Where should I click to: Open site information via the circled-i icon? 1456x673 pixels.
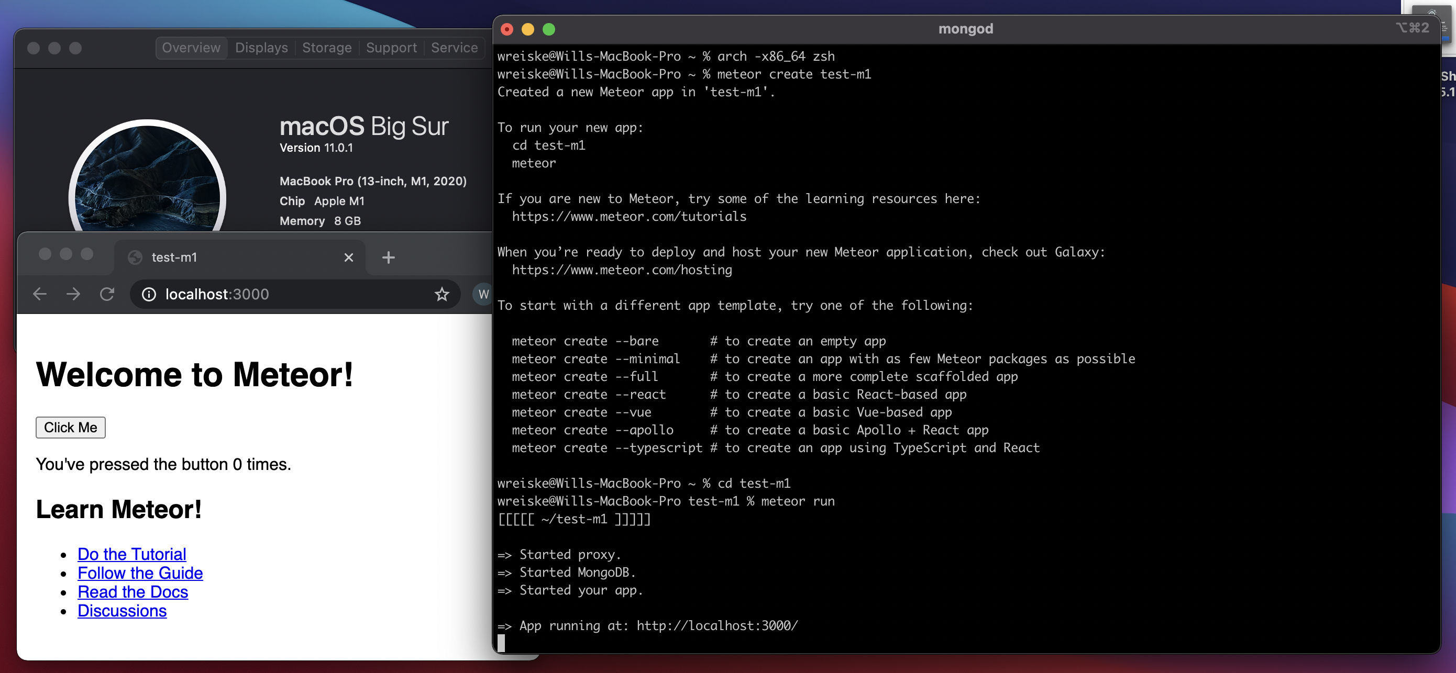[149, 294]
